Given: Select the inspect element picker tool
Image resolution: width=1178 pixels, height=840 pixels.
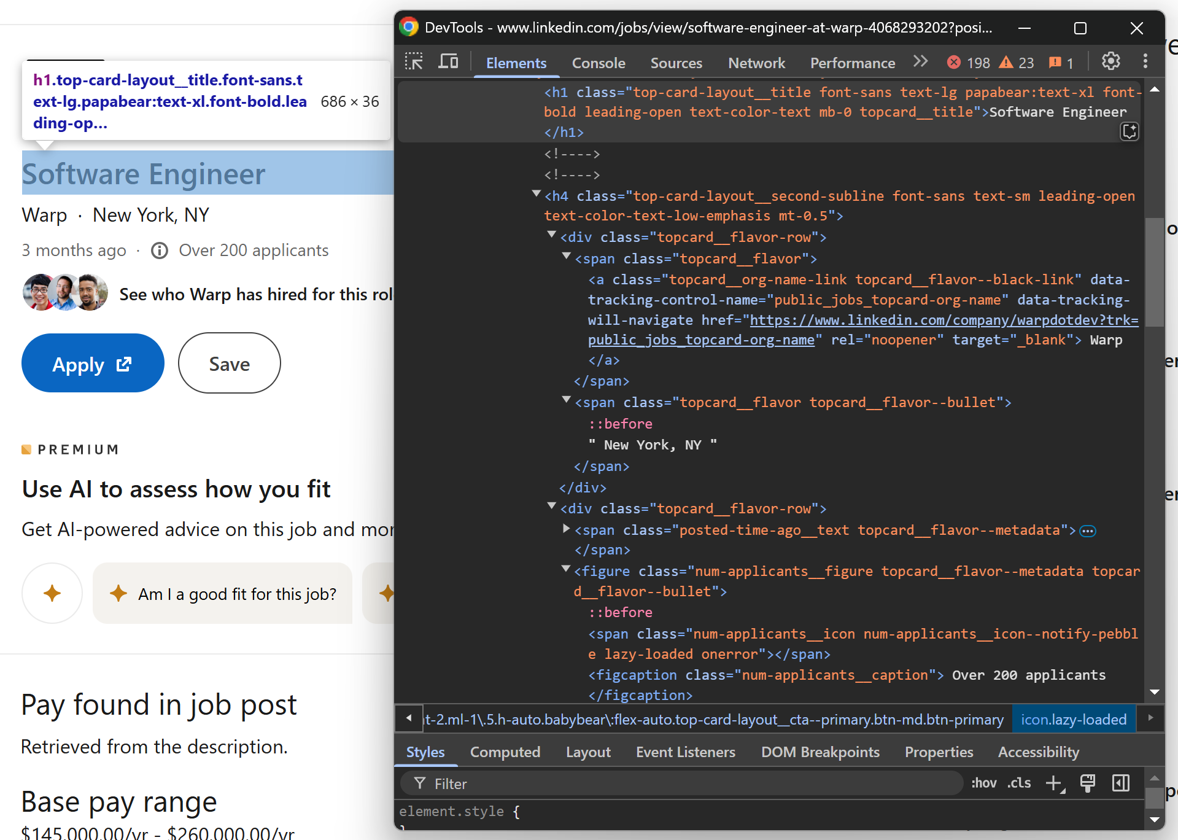Looking at the screenshot, I should coord(413,61).
